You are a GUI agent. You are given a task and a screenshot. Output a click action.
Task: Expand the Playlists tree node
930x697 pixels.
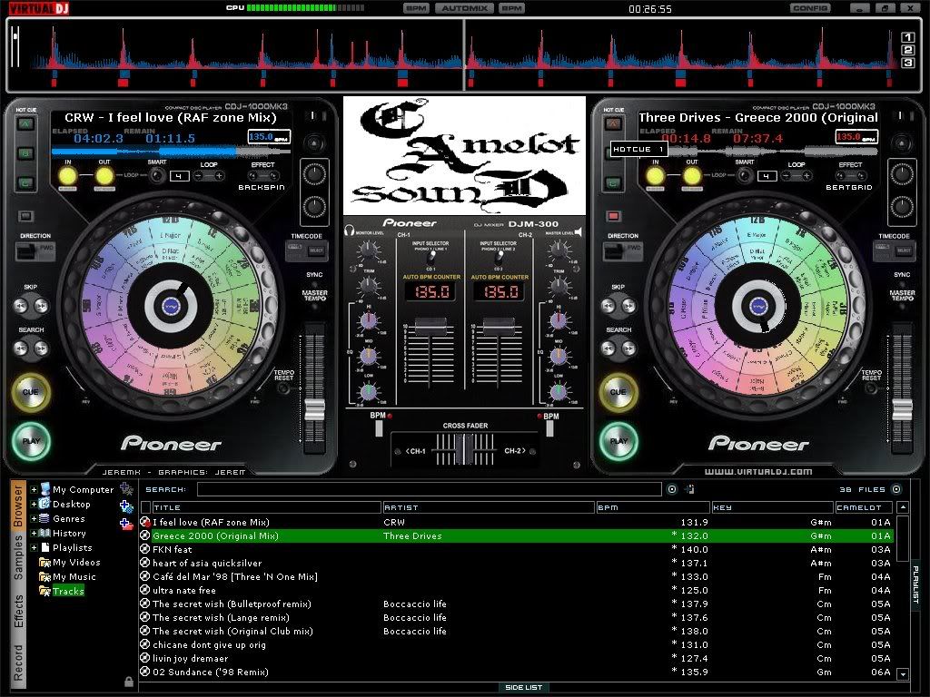click(x=34, y=547)
